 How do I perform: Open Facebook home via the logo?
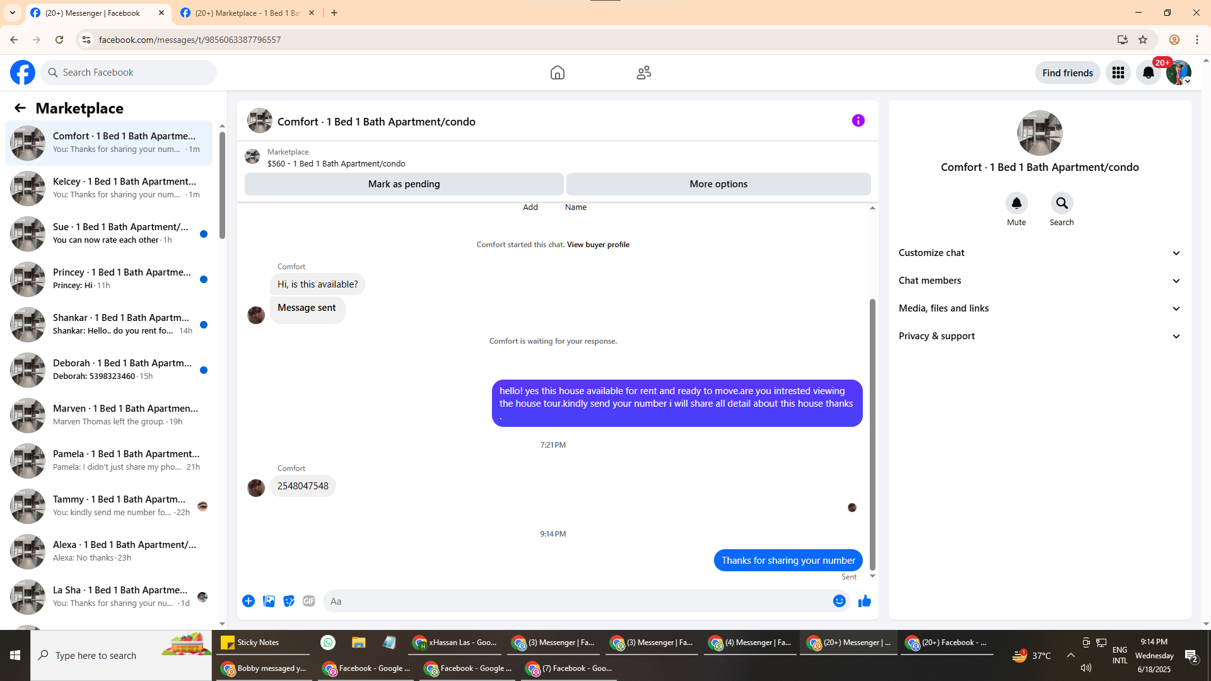tap(23, 73)
